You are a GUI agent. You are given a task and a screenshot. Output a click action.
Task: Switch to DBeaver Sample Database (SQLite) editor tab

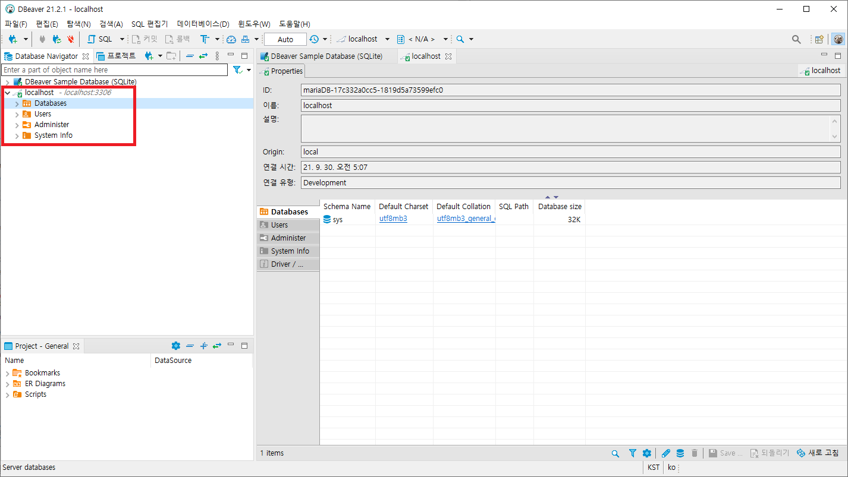point(325,56)
